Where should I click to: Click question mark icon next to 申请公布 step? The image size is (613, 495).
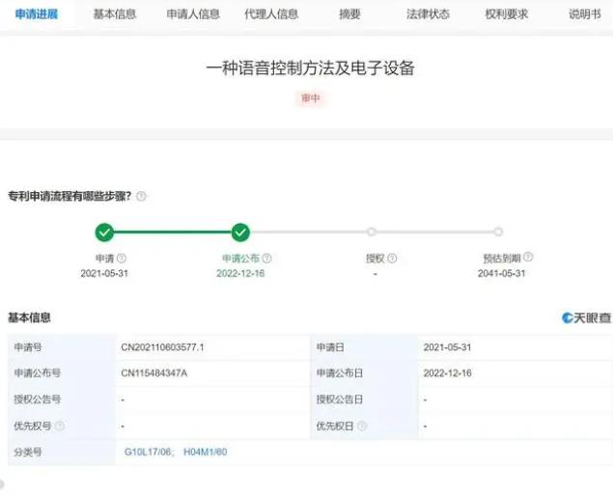coord(267,259)
